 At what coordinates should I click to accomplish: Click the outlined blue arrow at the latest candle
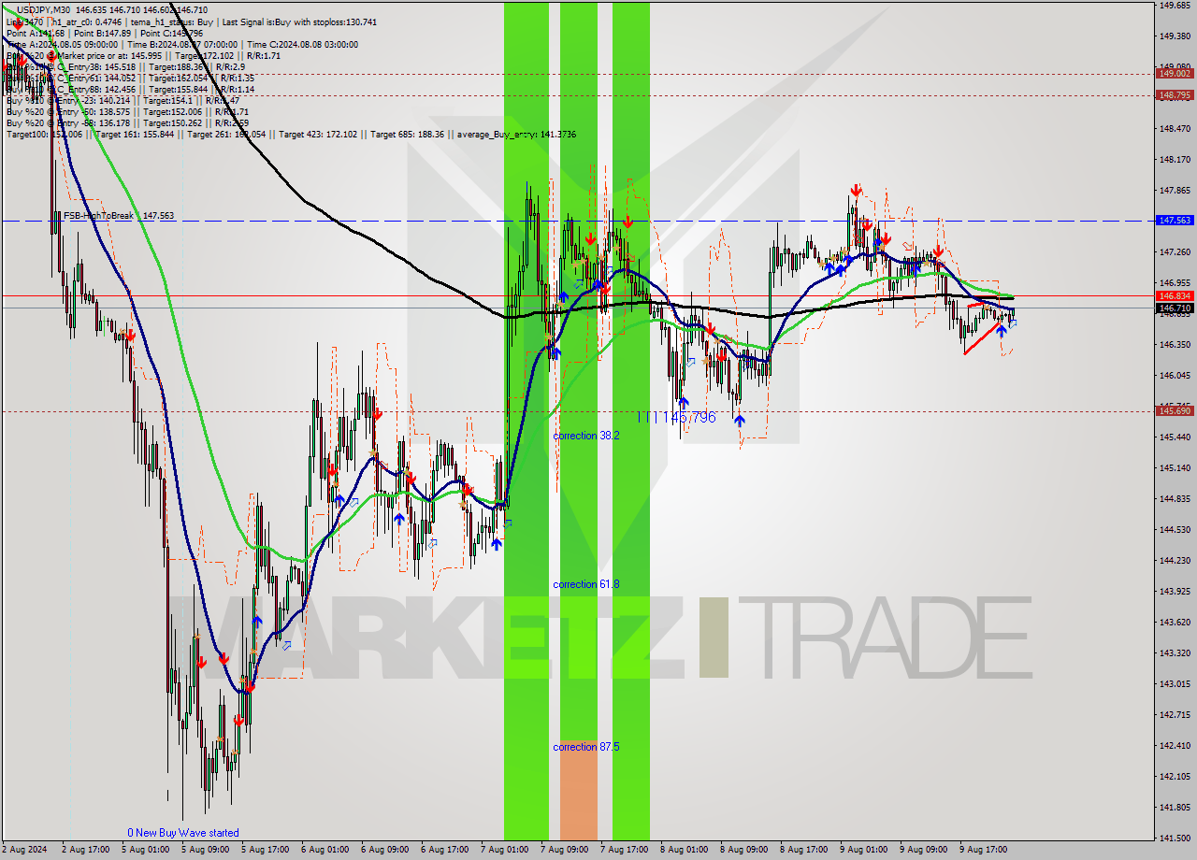[1012, 323]
